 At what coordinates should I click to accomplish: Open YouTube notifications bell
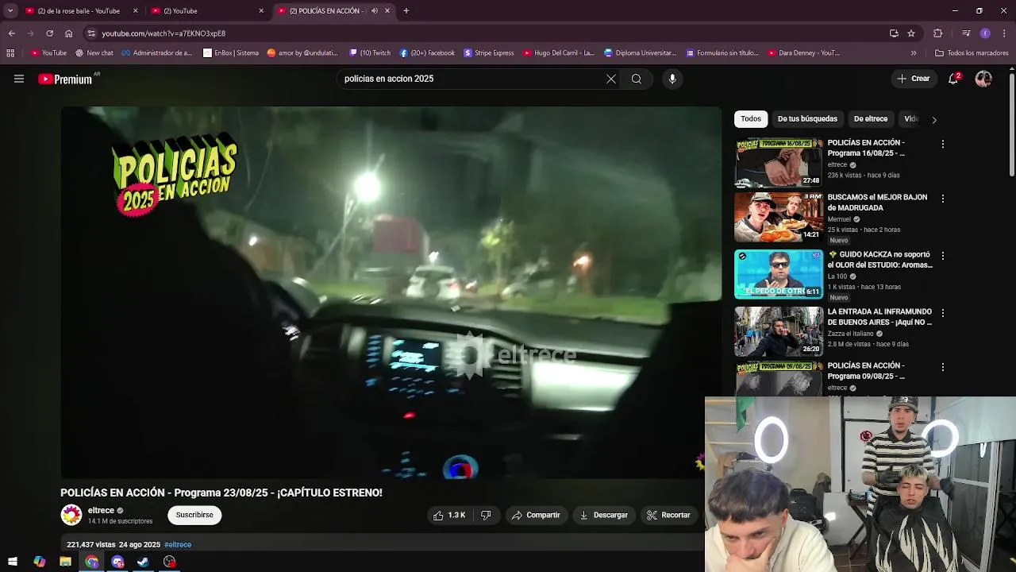[x=953, y=79]
